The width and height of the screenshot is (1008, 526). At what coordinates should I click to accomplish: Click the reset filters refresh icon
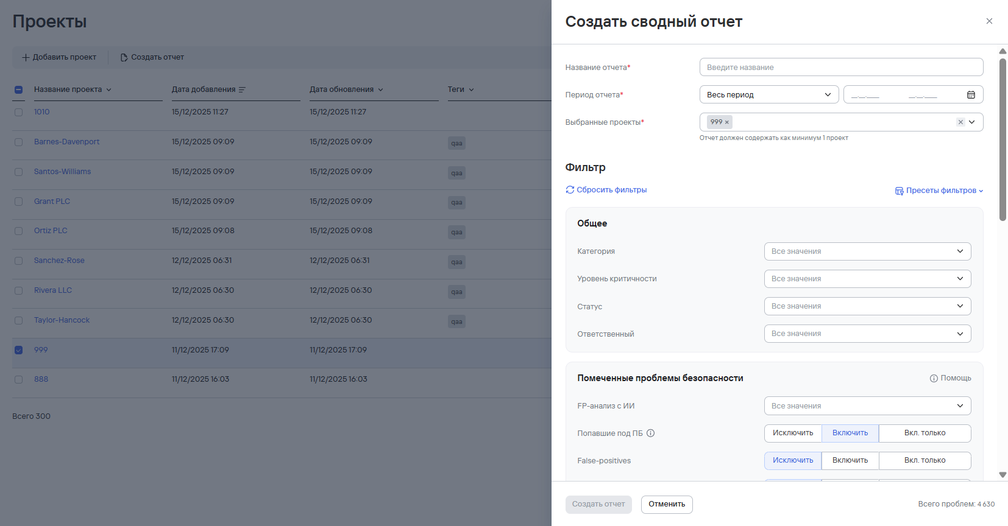click(570, 190)
